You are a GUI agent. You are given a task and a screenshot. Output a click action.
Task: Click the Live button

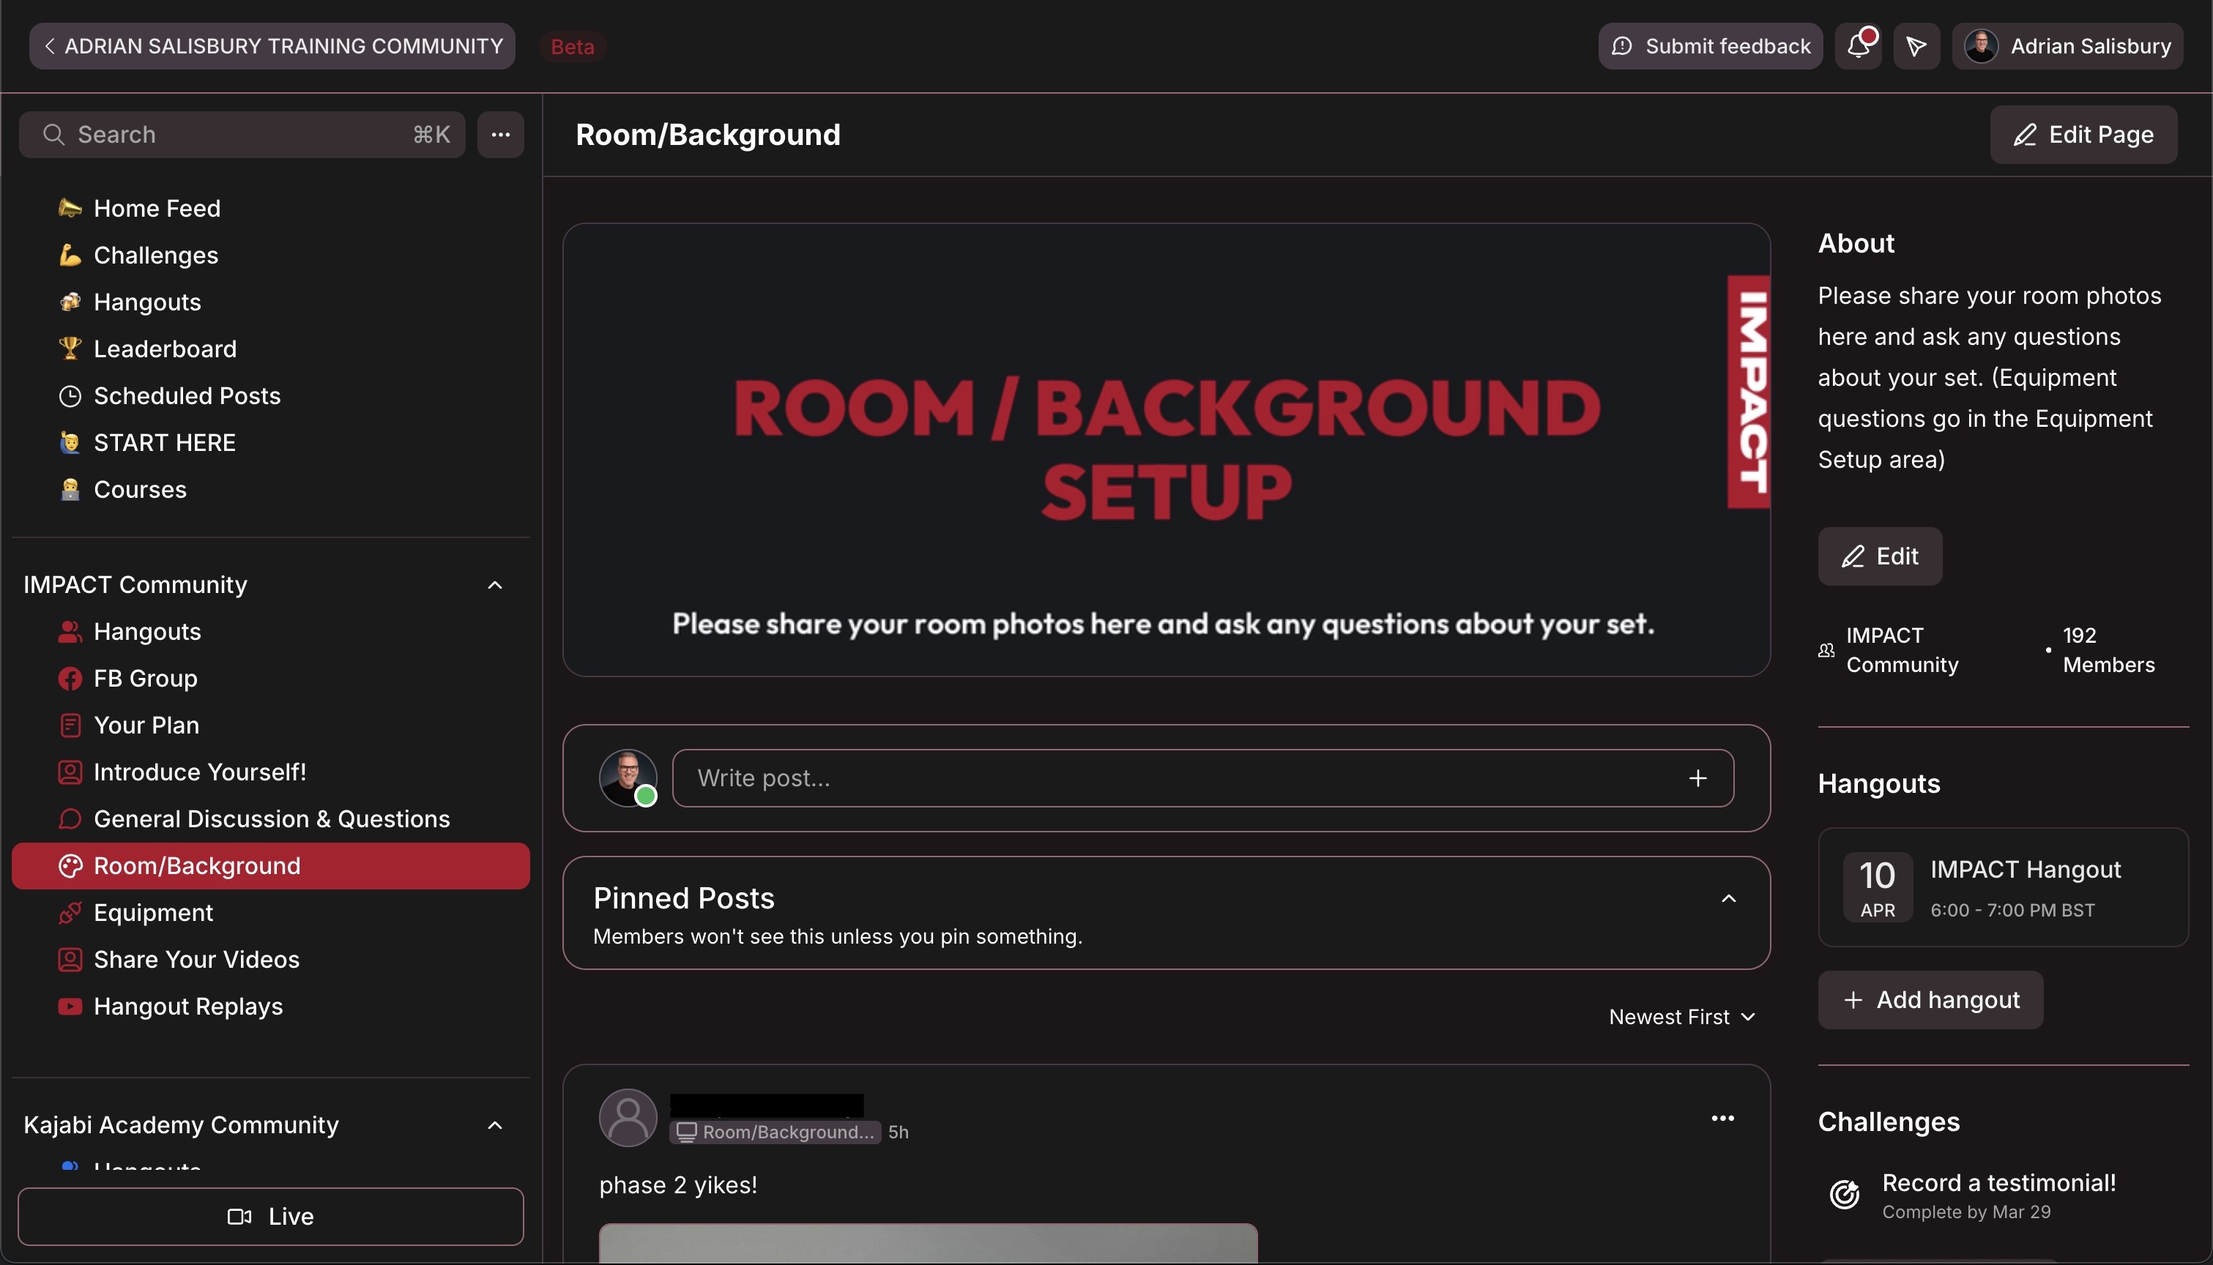270,1217
